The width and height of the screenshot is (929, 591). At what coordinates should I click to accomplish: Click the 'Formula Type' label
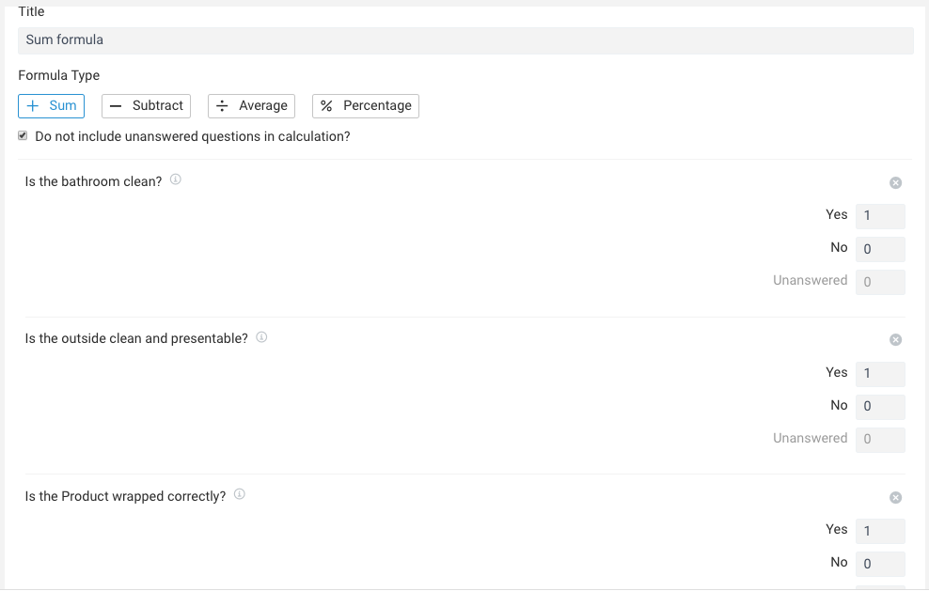[x=58, y=76]
